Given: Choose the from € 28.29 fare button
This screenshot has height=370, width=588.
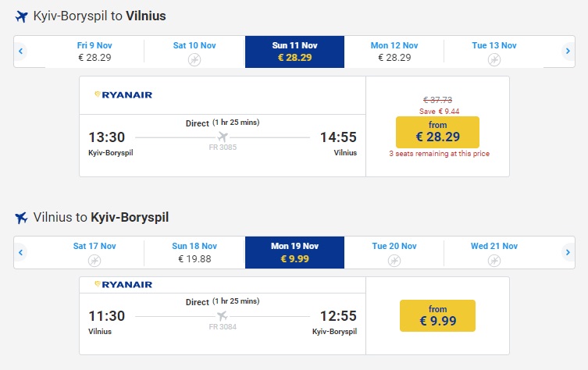Looking at the screenshot, I should [x=437, y=133].
